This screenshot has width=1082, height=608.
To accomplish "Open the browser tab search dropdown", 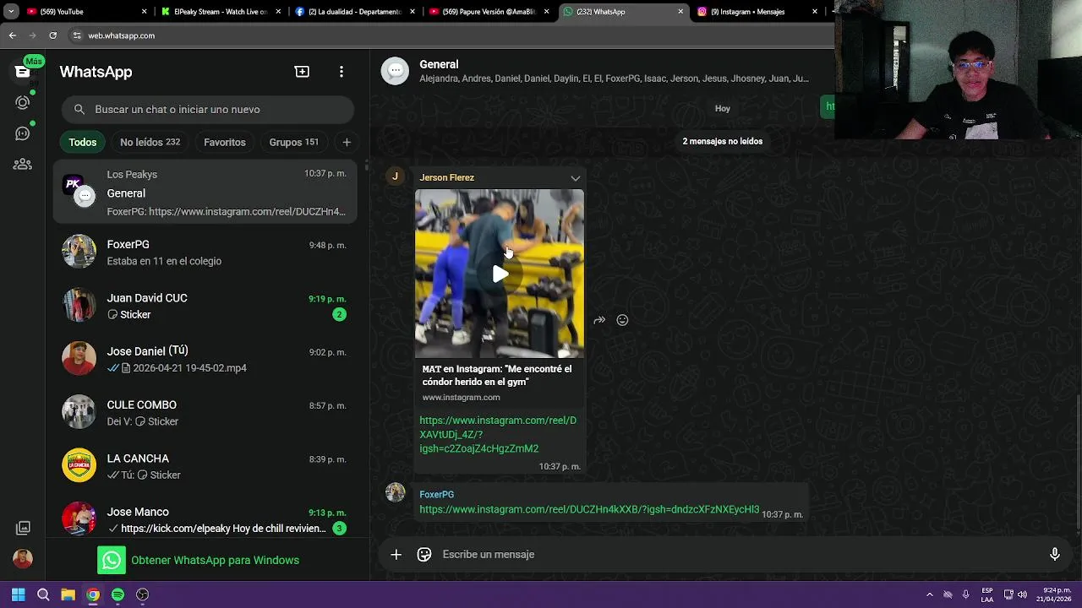I will (11, 12).
